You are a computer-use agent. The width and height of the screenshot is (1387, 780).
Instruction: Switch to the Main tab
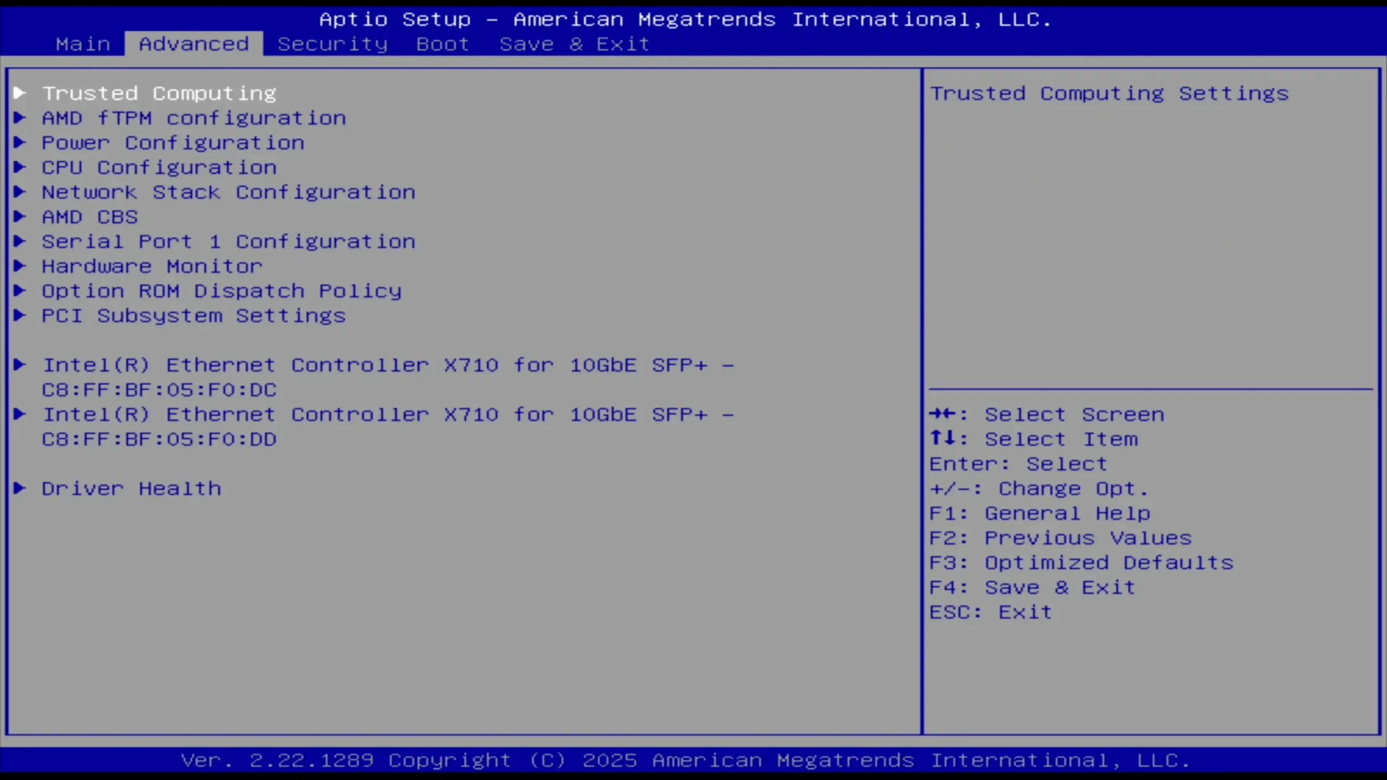click(x=83, y=44)
